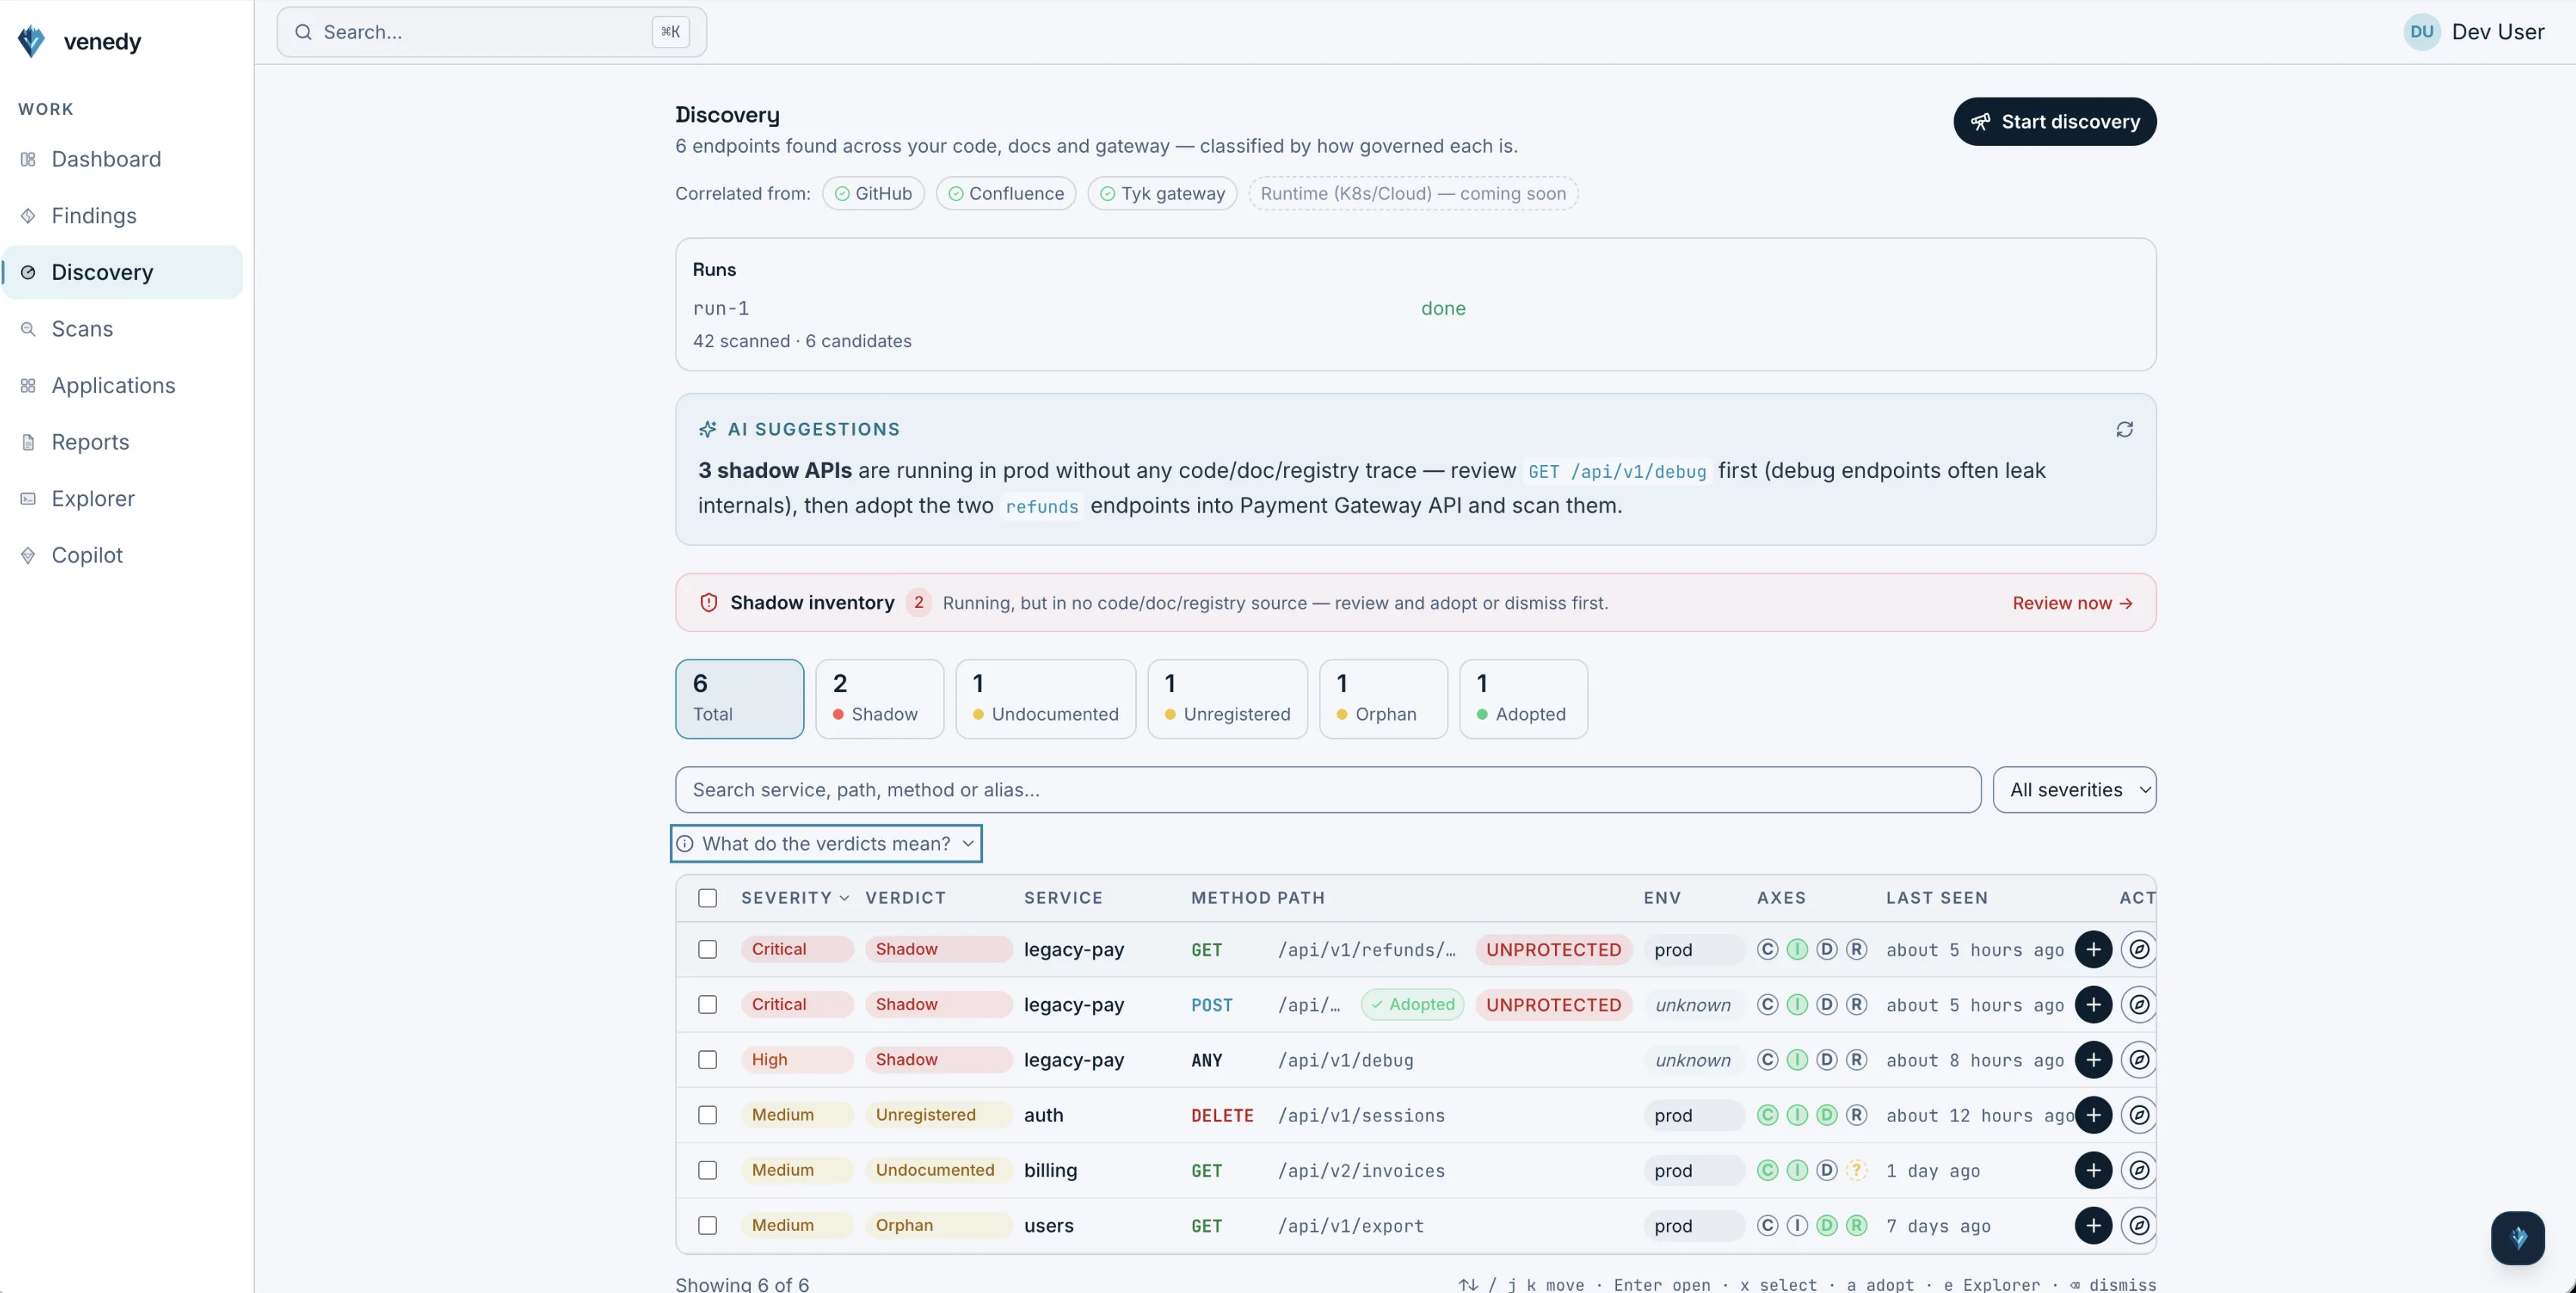Click the adopt plus icon for POST legacy-pay row

(2093, 1004)
